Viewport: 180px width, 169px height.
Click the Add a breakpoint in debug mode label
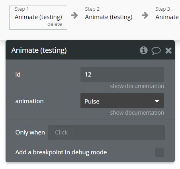tap(61, 152)
